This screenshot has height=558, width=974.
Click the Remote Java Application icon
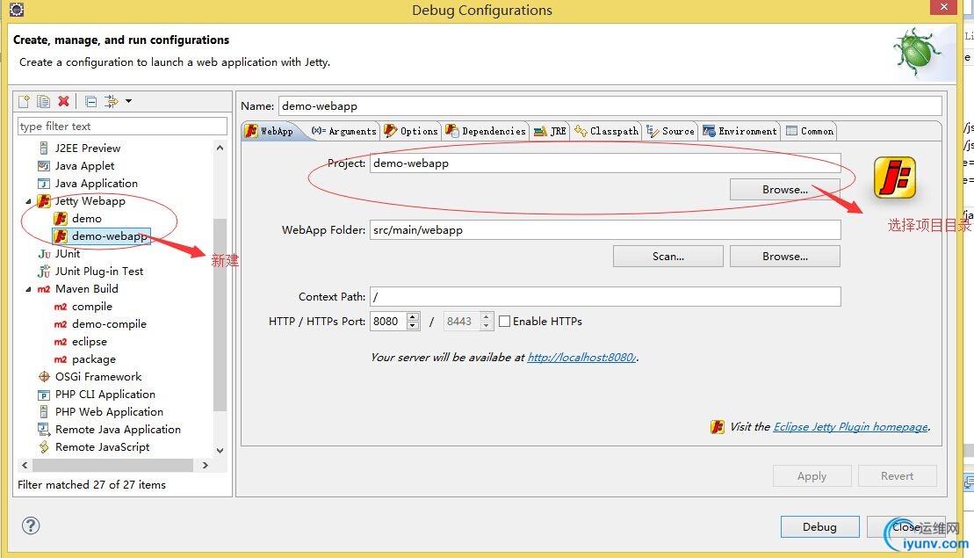click(44, 430)
